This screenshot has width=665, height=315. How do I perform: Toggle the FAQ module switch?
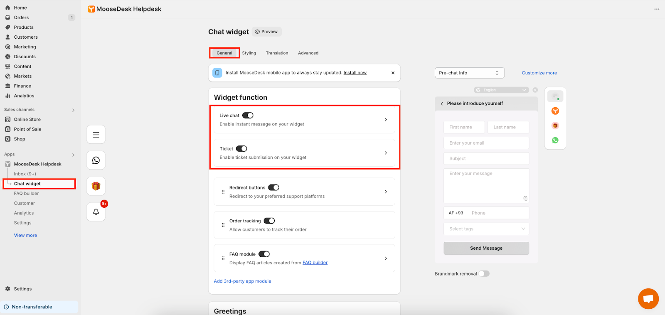point(264,254)
